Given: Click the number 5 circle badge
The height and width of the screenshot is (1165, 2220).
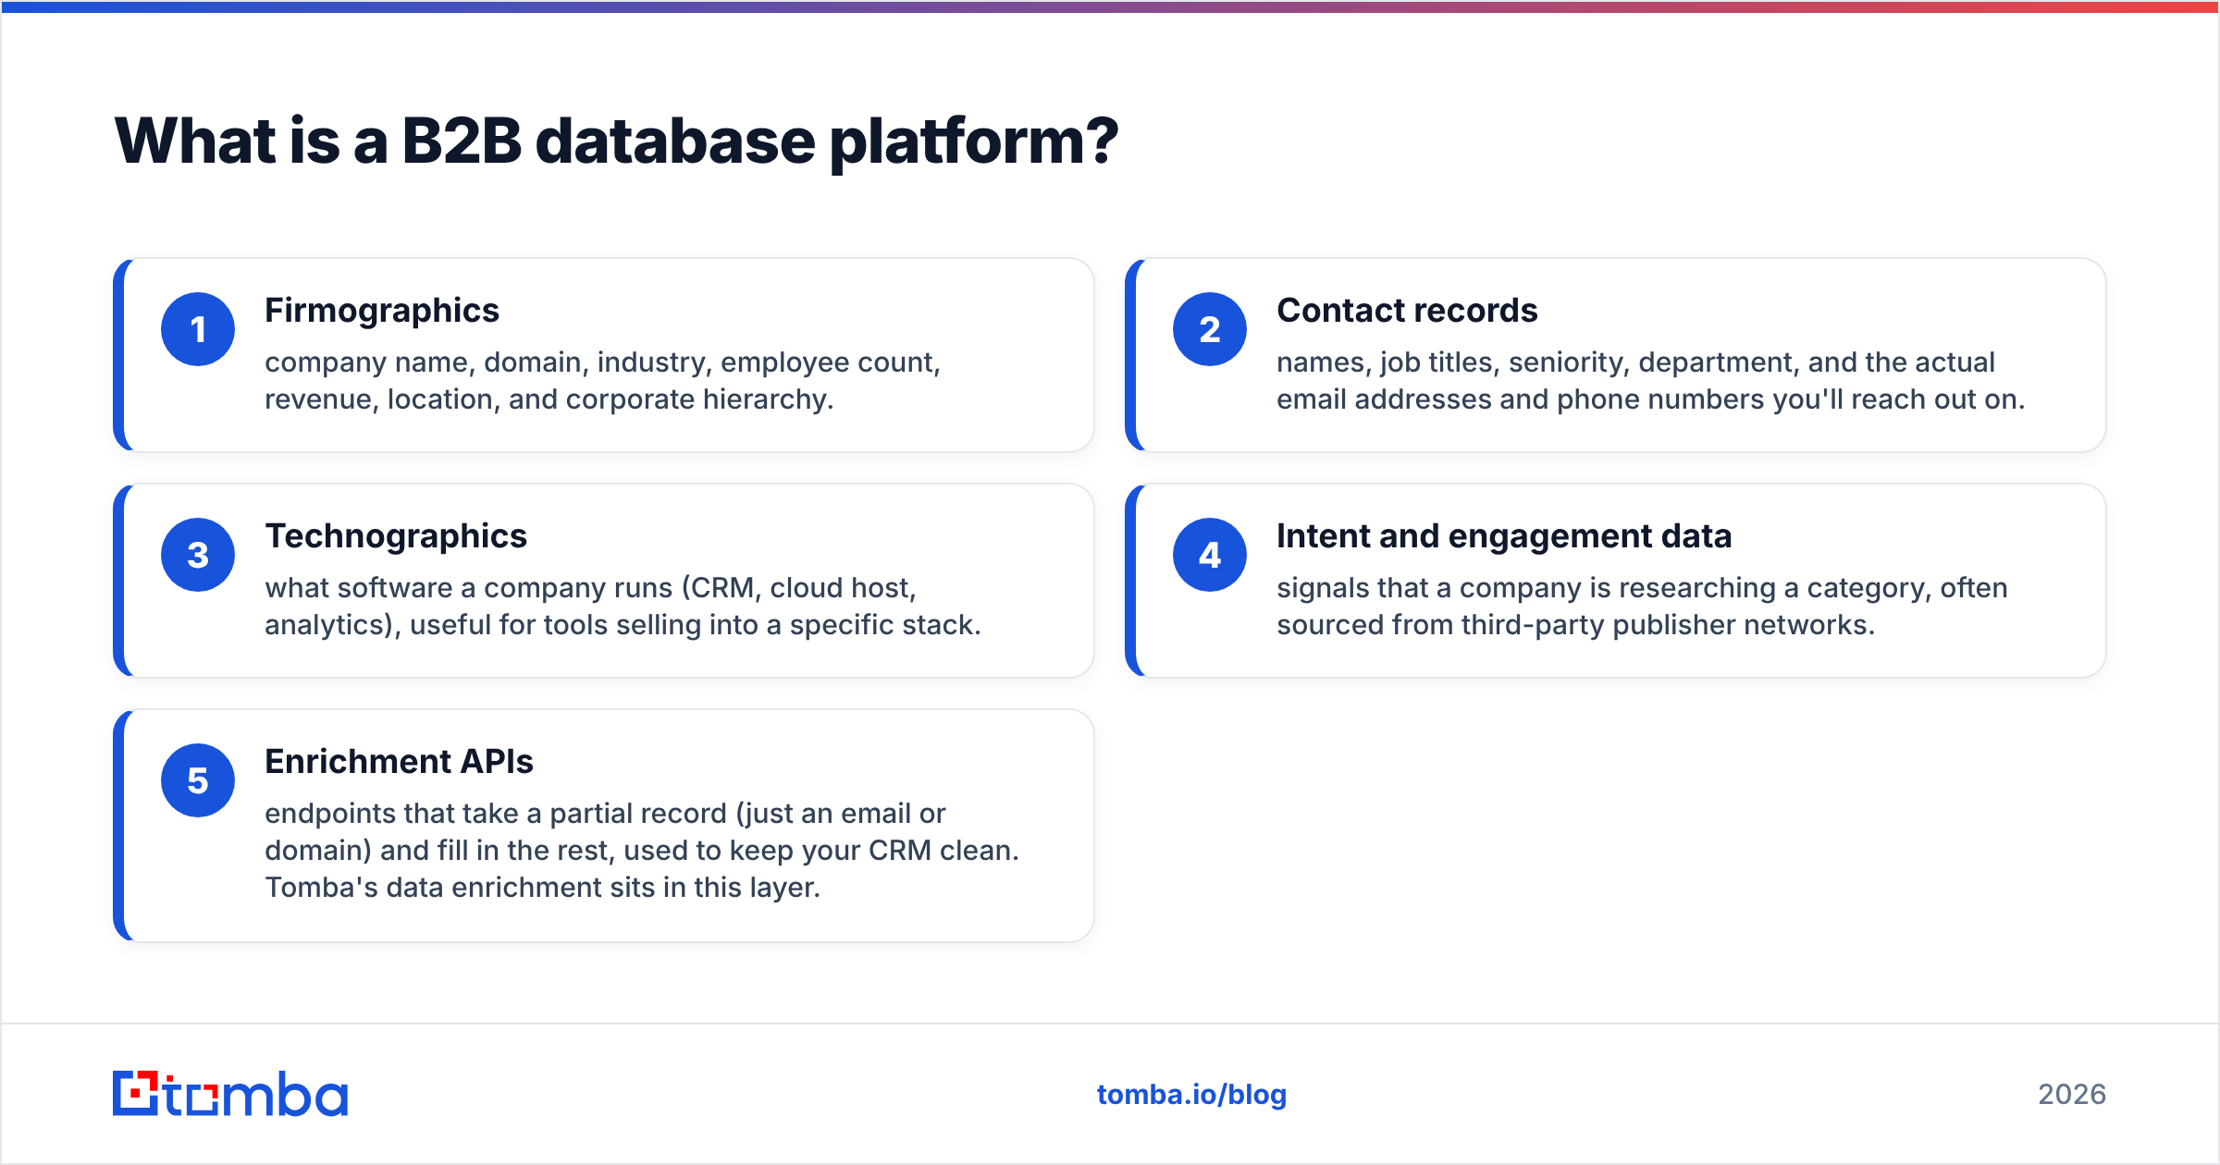Looking at the screenshot, I should (198, 780).
